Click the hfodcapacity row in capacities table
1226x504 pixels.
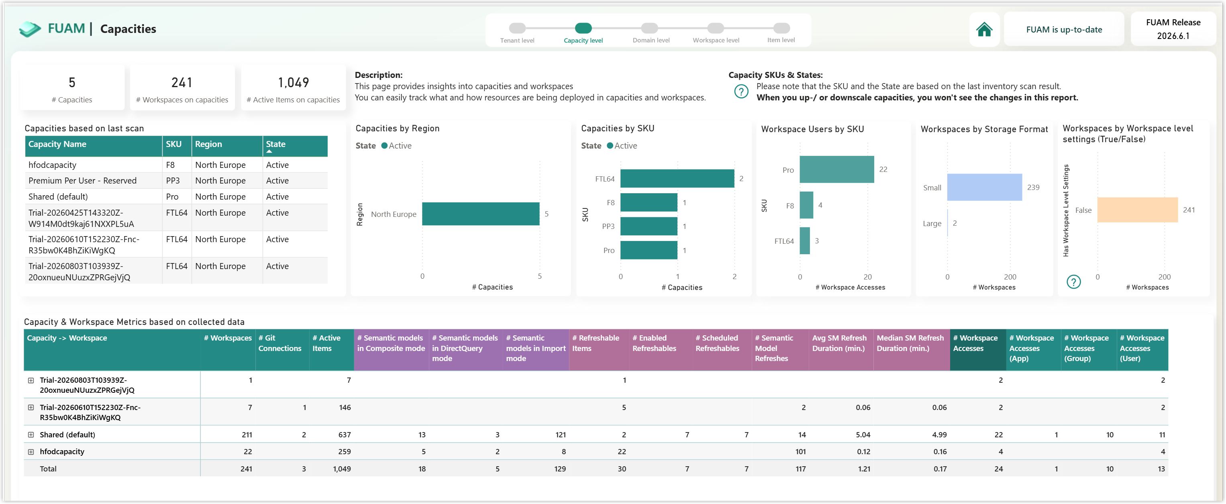click(176, 165)
